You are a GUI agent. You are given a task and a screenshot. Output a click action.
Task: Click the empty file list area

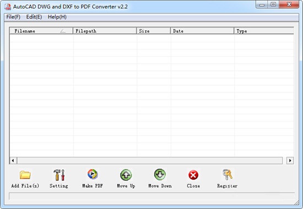[151, 96]
